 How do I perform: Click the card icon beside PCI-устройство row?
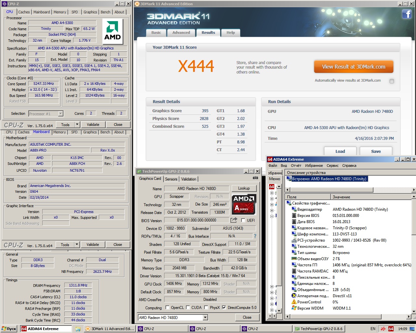[x=294, y=240]
